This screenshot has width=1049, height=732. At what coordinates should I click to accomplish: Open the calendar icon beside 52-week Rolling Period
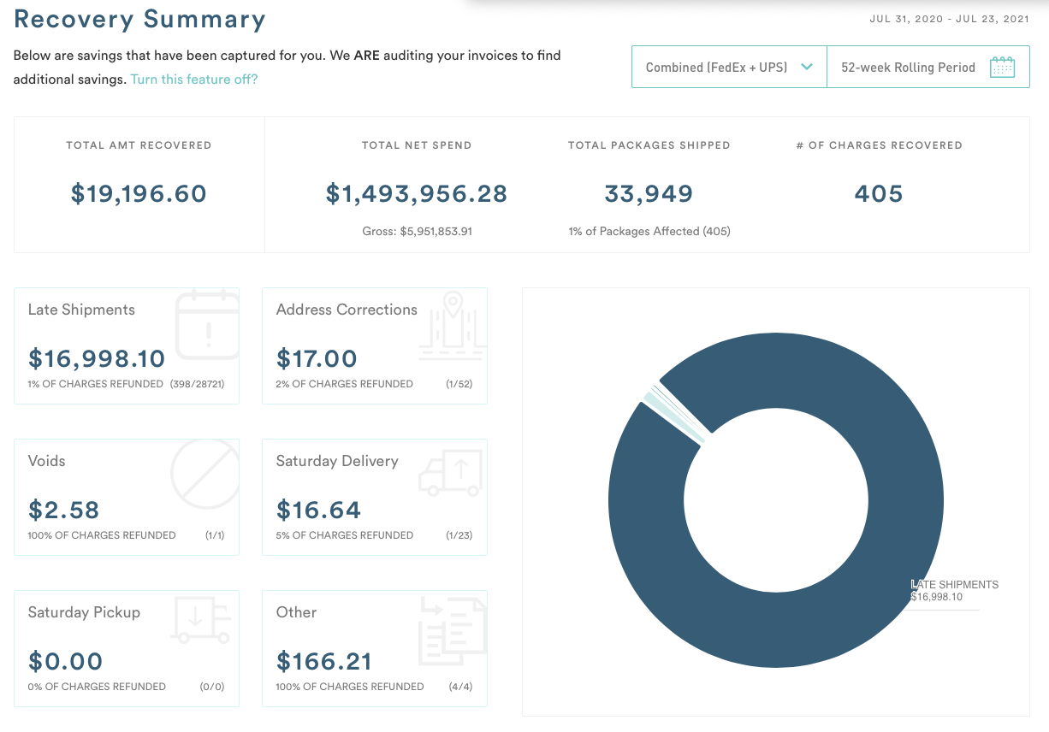pos(1002,66)
